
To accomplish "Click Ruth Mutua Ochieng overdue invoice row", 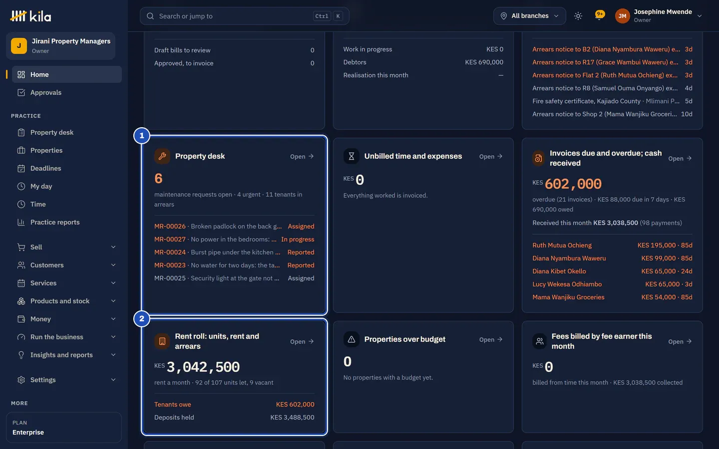I will coord(612,245).
